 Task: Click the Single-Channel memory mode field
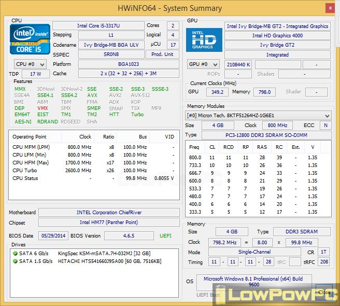click(x=254, y=252)
